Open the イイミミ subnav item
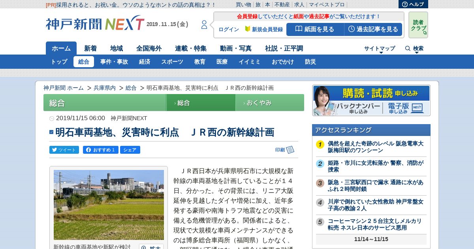The image size is (474, 249). point(250,62)
